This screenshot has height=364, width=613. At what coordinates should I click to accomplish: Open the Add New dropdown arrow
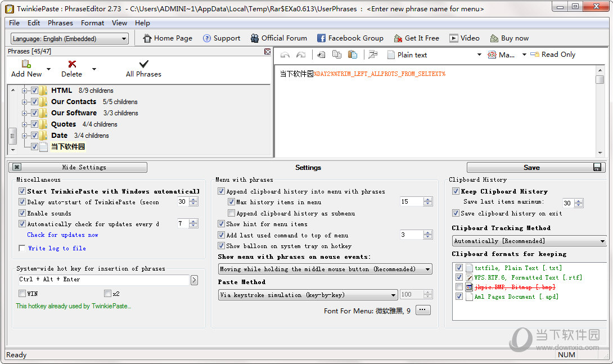[49, 69]
